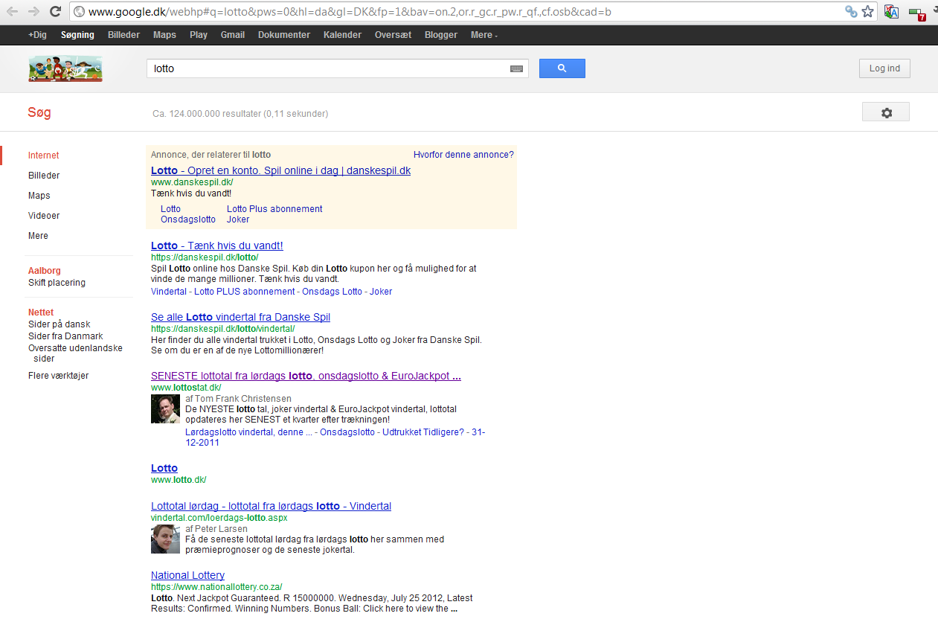
Task: Filter results to Sider på dansk
Action: point(59,324)
